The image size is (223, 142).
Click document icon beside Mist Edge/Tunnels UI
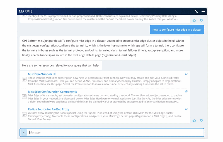click(x=24, y=79)
